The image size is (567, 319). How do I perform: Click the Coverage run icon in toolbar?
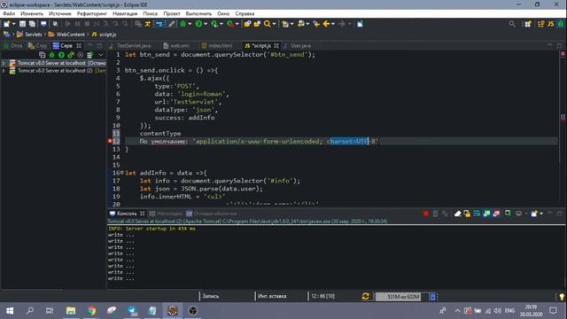pos(214,24)
